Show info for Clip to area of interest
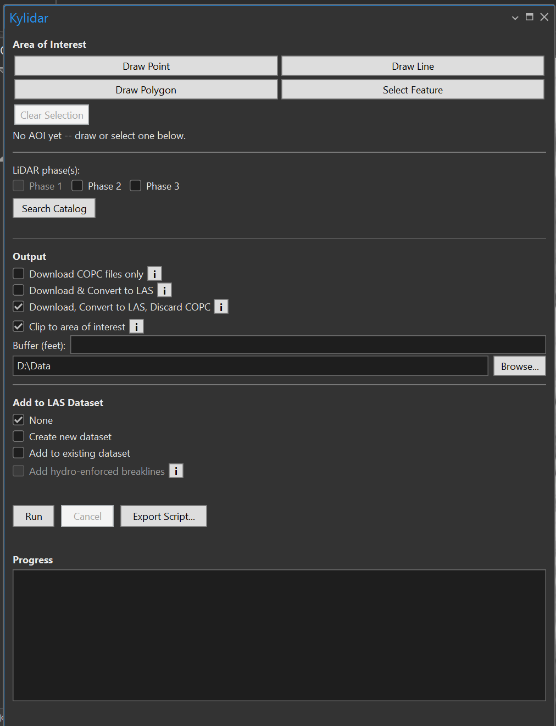 coord(136,326)
